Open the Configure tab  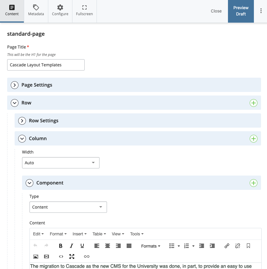click(x=60, y=11)
